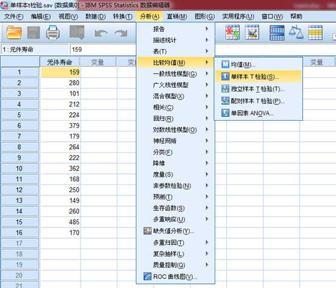Open the 数据(D) menu
The width and height of the screenshot is (336, 288).
point(96,16)
